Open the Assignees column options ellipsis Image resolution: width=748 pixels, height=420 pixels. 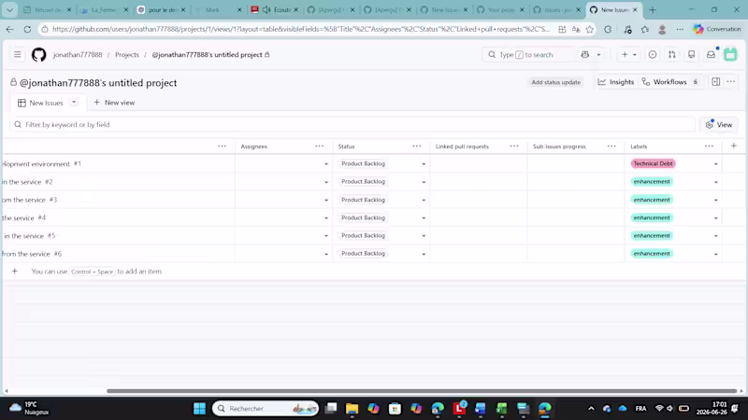319,147
